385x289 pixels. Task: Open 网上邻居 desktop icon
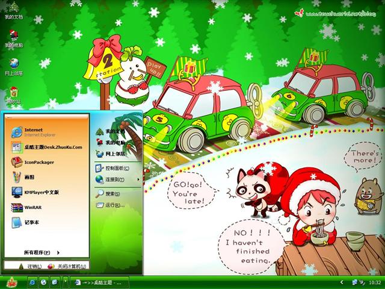tap(14, 67)
